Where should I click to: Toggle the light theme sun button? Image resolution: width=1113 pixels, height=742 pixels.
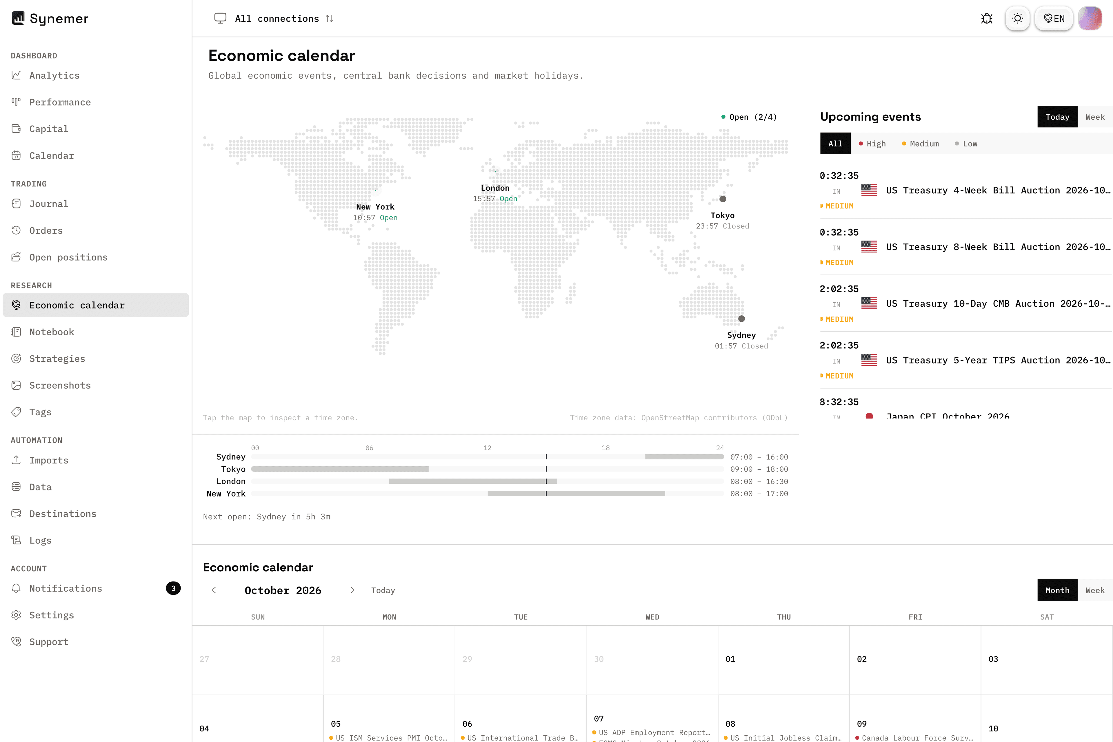pyautogui.click(x=1017, y=19)
